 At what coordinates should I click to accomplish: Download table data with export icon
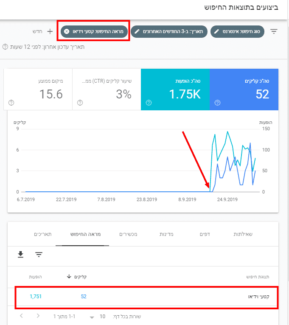pos(20,255)
